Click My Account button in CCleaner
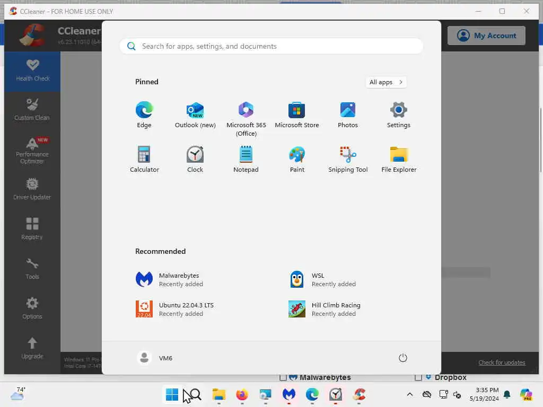Image resolution: width=543 pixels, height=407 pixels. pos(486,36)
